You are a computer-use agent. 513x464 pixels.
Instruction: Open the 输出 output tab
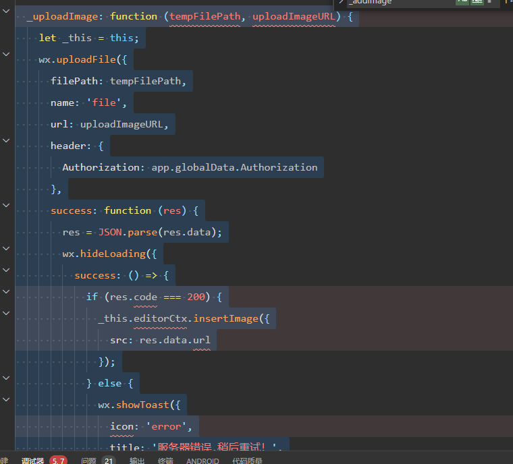click(x=137, y=461)
